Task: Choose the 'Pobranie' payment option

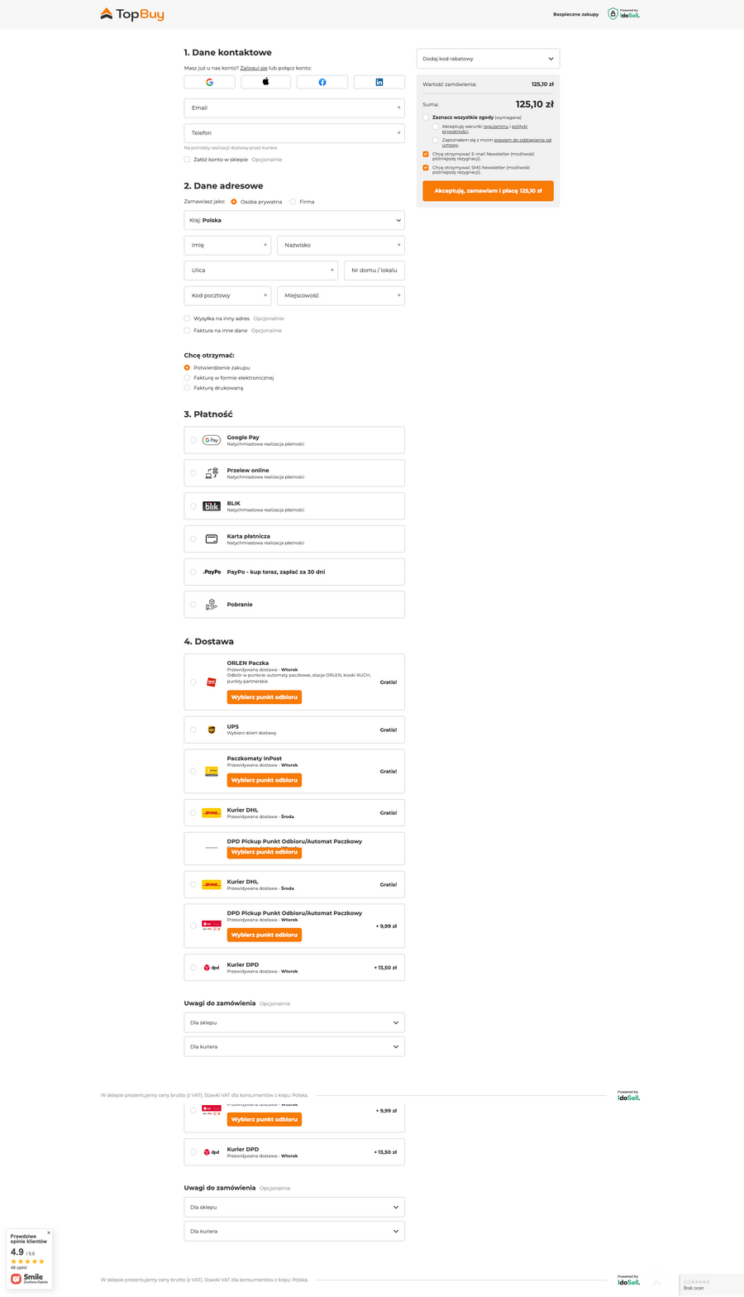Action: 193,605
